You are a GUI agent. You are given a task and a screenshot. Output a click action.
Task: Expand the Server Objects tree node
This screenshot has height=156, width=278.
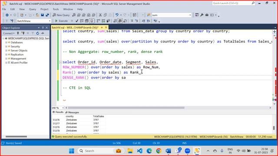click(6, 51)
